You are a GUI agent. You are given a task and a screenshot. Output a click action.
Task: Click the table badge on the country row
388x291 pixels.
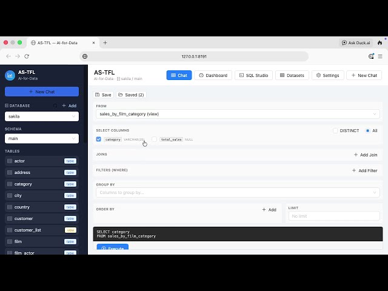click(70, 207)
